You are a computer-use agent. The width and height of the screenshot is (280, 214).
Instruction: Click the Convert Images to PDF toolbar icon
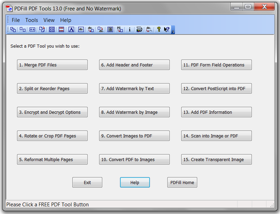point(91,30)
